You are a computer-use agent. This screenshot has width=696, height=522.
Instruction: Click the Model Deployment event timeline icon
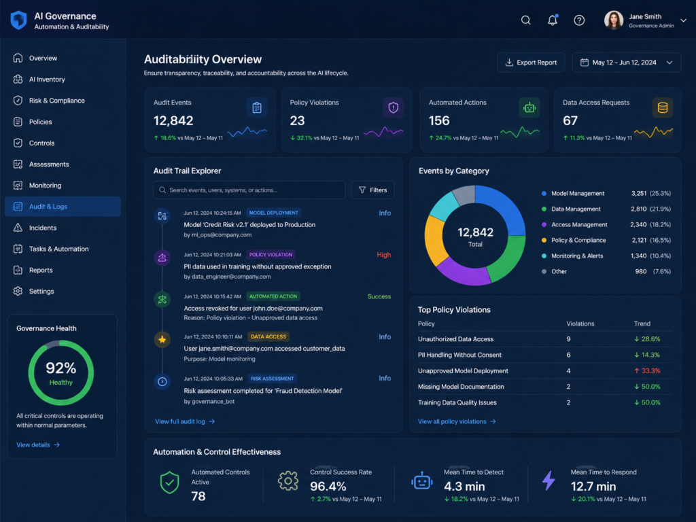(x=162, y=216)
